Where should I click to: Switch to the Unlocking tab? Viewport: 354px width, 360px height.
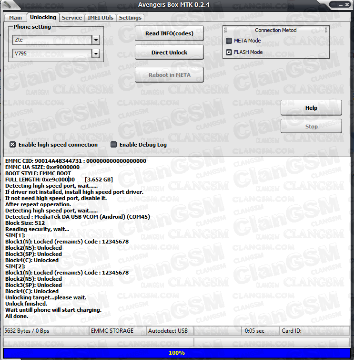(43, 17)
